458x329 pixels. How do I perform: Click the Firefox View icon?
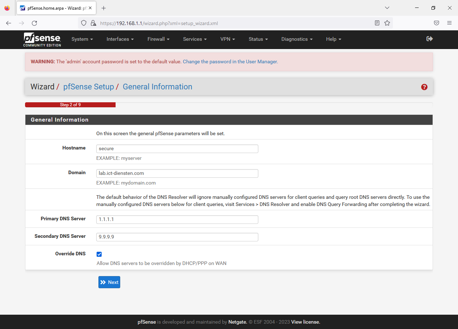click(7, 8)
